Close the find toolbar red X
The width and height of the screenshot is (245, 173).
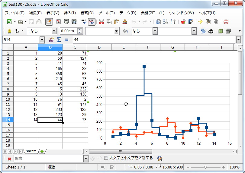tap(9, 159)
